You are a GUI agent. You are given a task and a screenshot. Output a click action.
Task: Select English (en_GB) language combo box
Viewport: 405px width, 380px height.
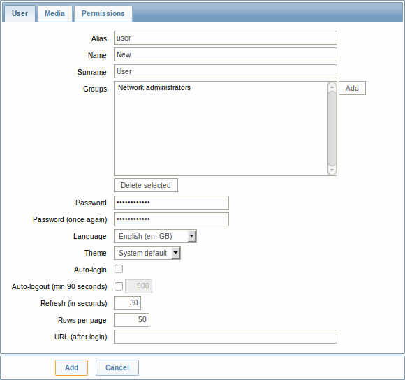pos(155,236)
